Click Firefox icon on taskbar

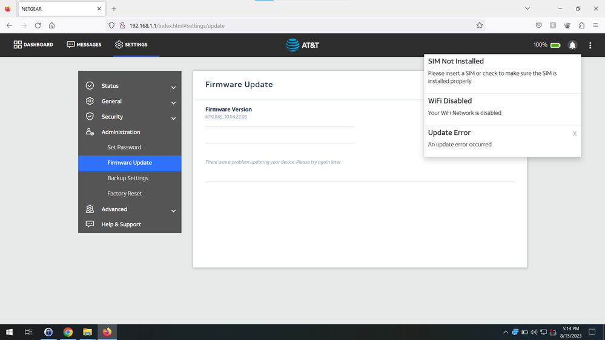107,332
